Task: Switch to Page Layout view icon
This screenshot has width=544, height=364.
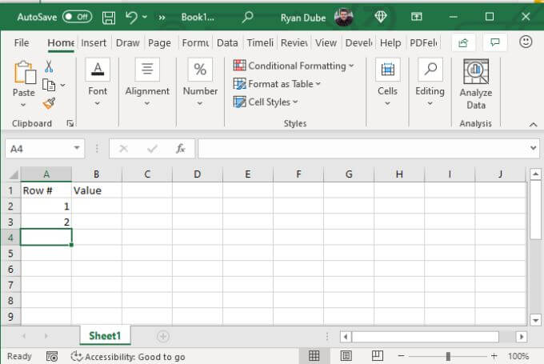Action: coord(346,356)
